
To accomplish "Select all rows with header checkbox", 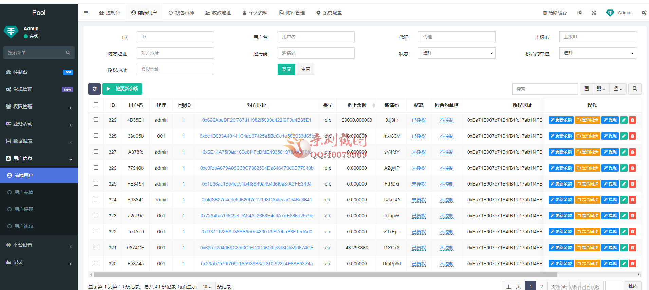I will coord(96,105).
